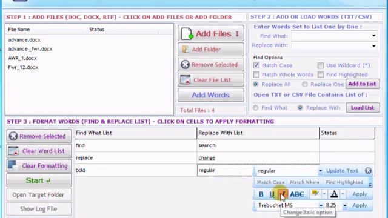Select Find What radio for list loading

coord(256,108)
